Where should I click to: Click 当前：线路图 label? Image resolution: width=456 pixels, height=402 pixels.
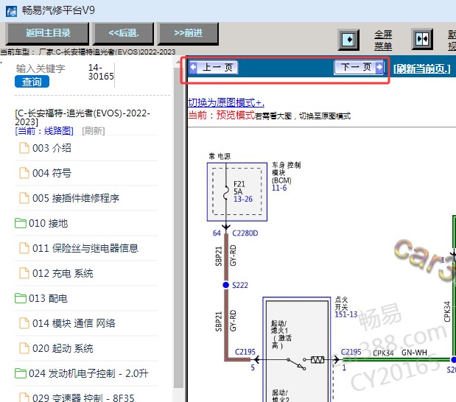click(44, 131)
